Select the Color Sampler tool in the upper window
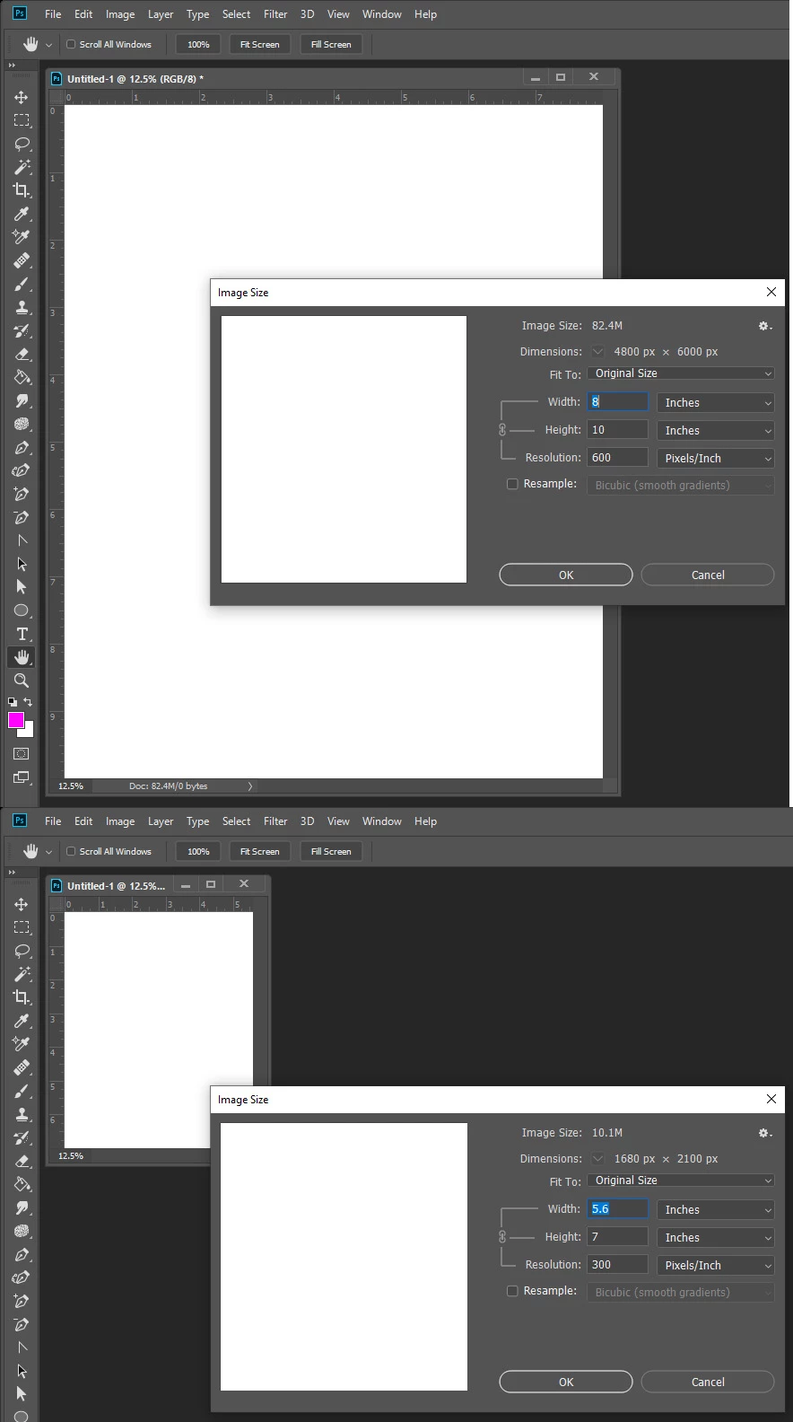Image resolution: width=793 pixels, height=1422 pixels. 22,237
